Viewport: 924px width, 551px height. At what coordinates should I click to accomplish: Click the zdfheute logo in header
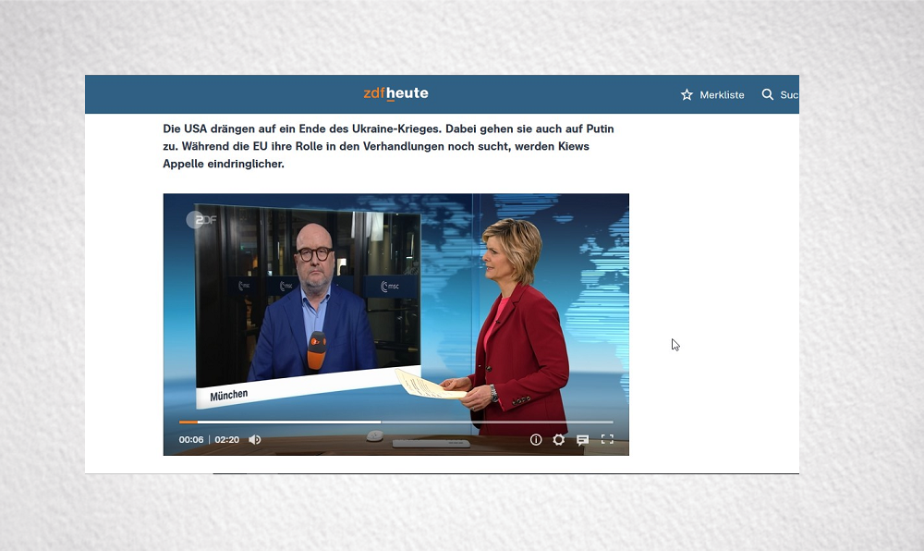pyautogui.click(x=395, y=93)
